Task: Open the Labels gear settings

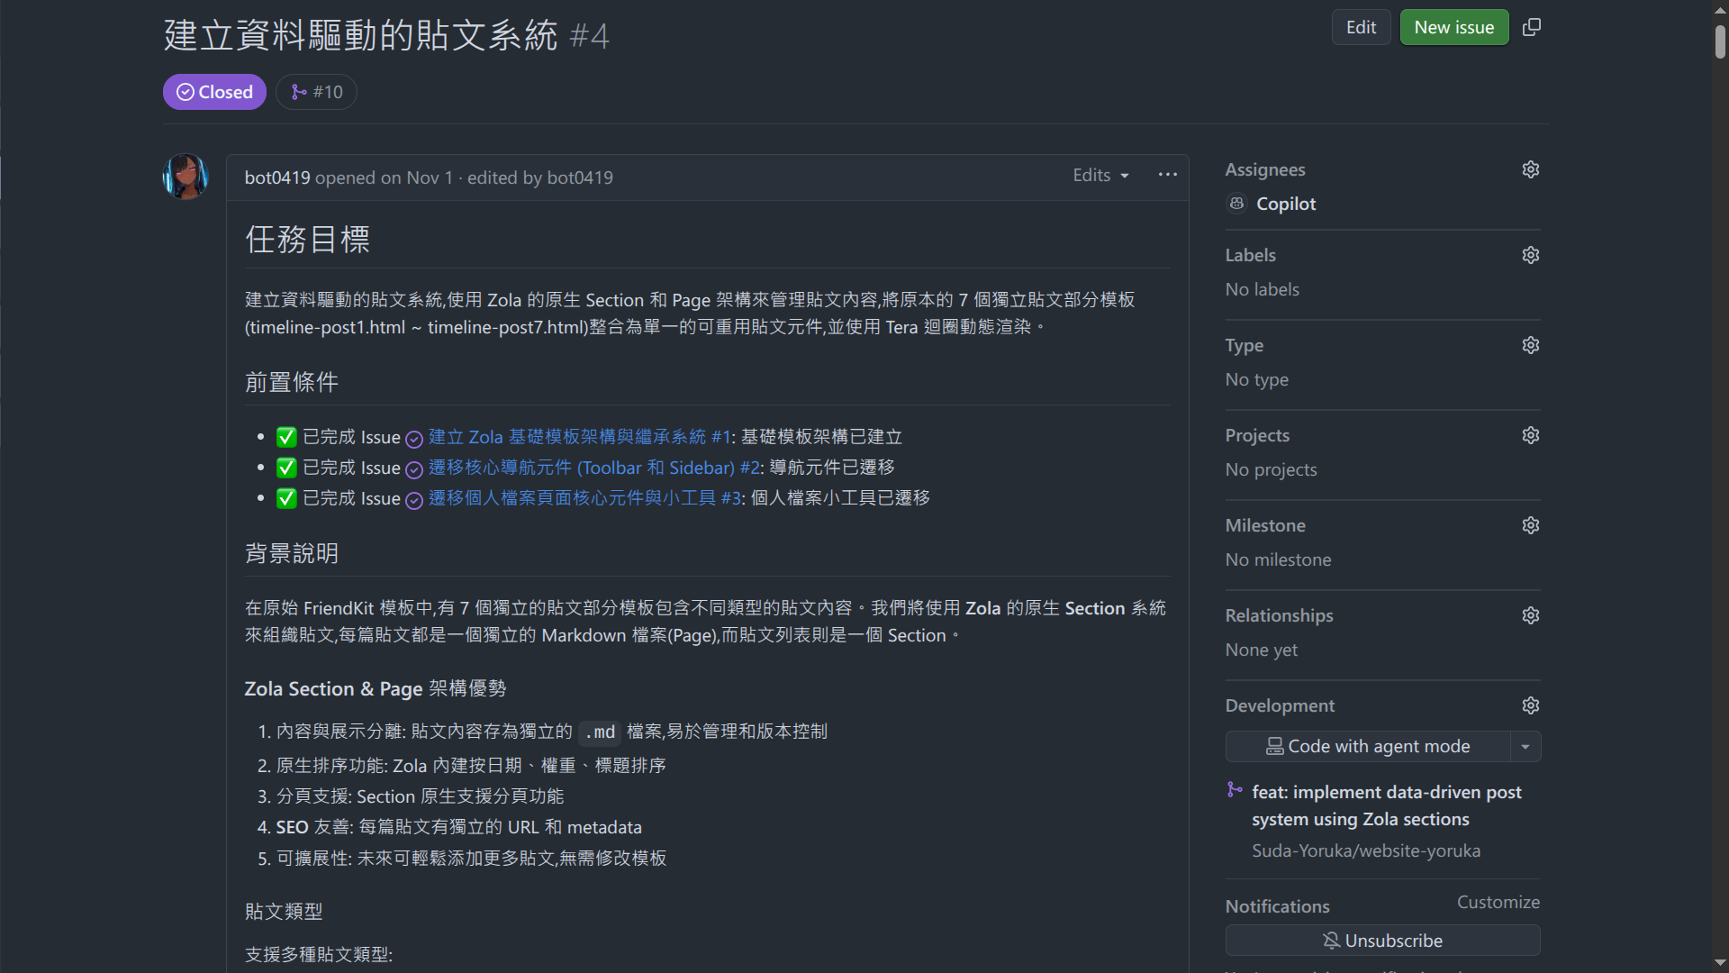Action: (x=1530, y=255)
